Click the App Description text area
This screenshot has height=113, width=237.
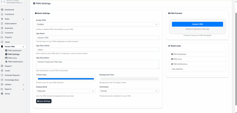(97, 64)
